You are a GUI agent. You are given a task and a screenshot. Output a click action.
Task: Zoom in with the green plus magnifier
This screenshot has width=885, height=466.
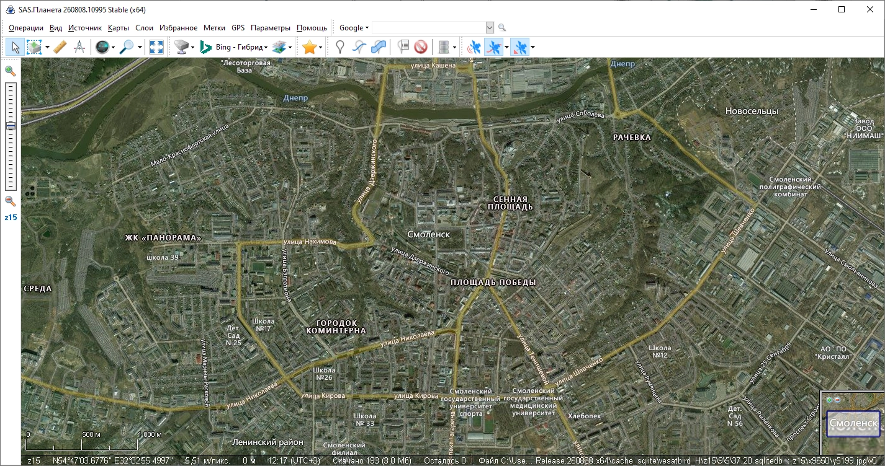tap(11, 71)
